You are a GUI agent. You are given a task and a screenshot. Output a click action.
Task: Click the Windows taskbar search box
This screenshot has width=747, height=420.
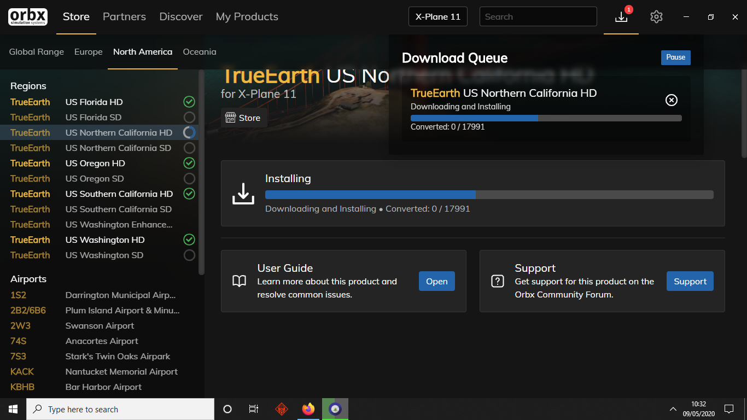(x=120, y=409)
